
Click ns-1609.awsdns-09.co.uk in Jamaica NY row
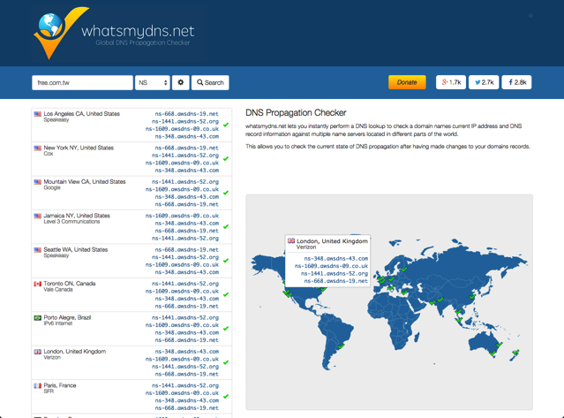click(x=182, y=216)
